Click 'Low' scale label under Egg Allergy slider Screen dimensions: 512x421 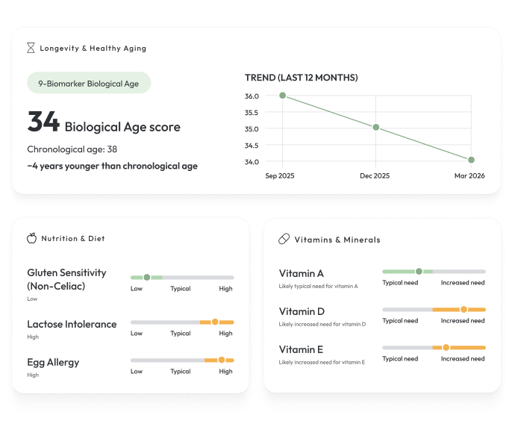pyautogui.click(x=137, y=371)
